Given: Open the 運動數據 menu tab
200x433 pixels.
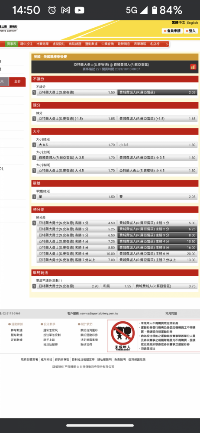Looking at the screenshot, I should tap(91, 44).
